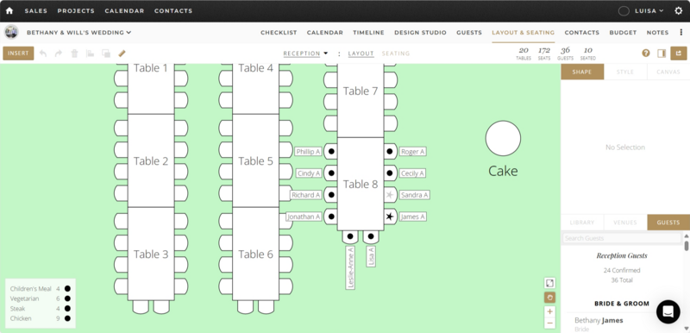Click the Children's Meal legend dot

click(67, 288)
